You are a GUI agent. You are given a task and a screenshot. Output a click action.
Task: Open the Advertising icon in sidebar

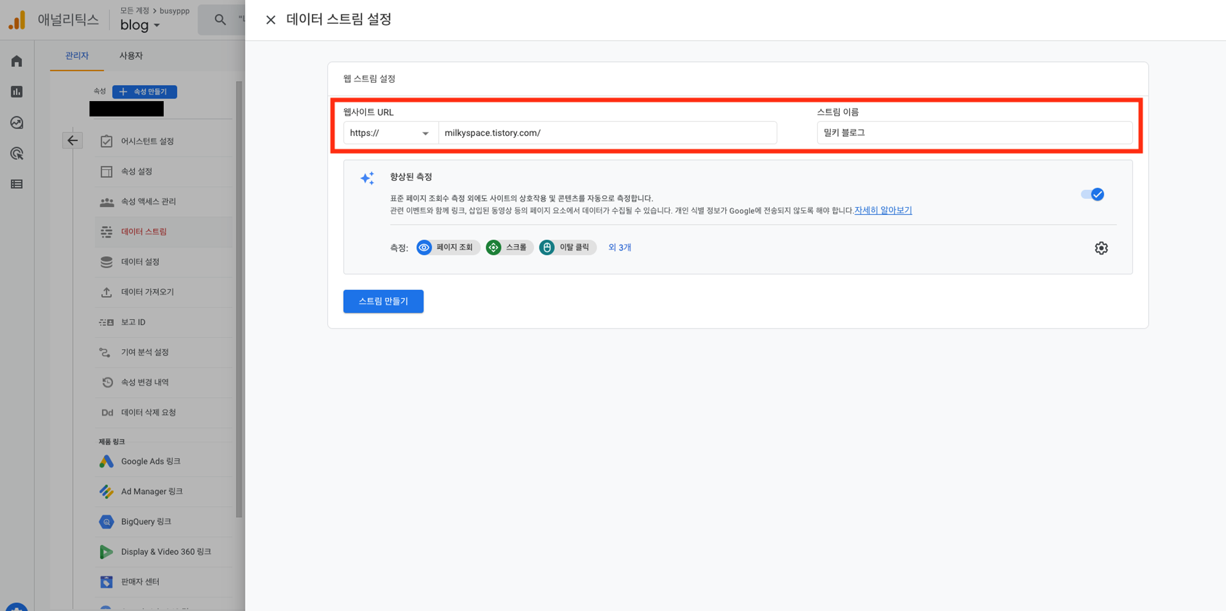click(x=17, y=153)
